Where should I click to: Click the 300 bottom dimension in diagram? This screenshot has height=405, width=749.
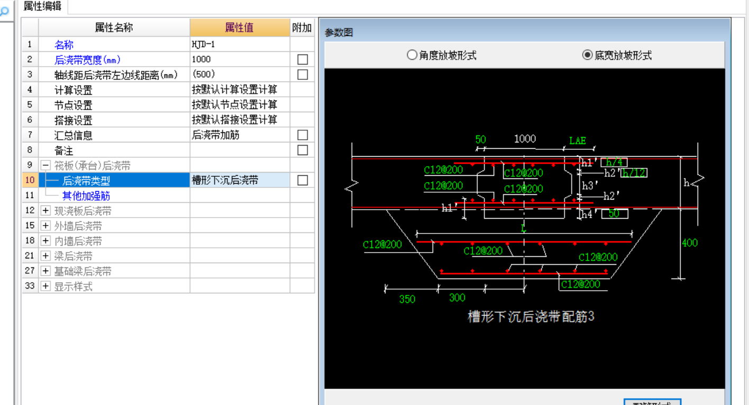[x=457, y=298]
